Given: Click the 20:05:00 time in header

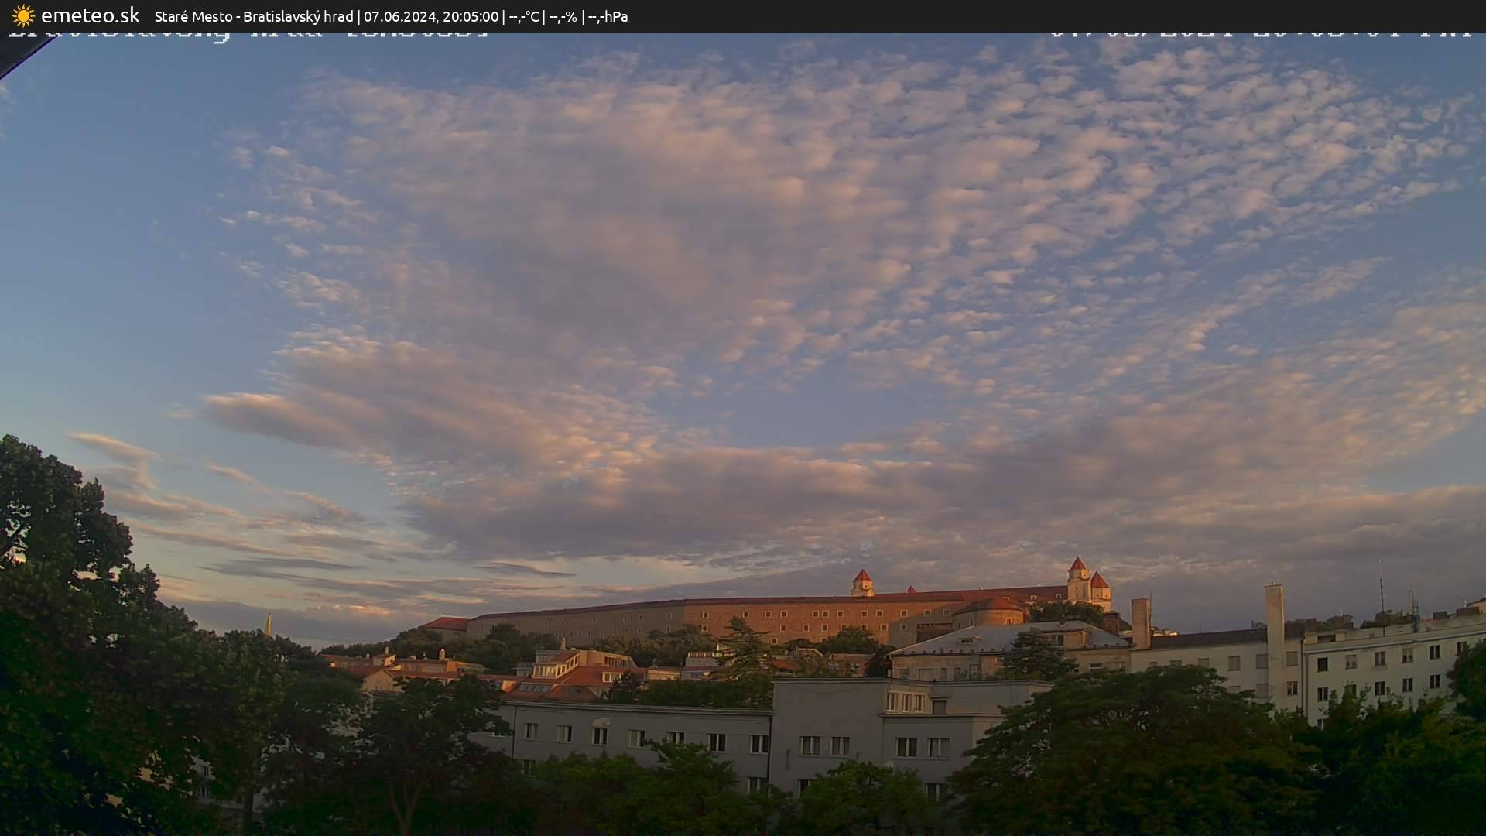Looking at the screenshot, I should tap(471, 16).
